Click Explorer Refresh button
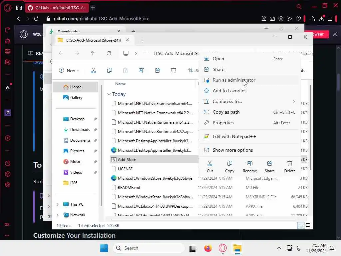 click(109, 53)
